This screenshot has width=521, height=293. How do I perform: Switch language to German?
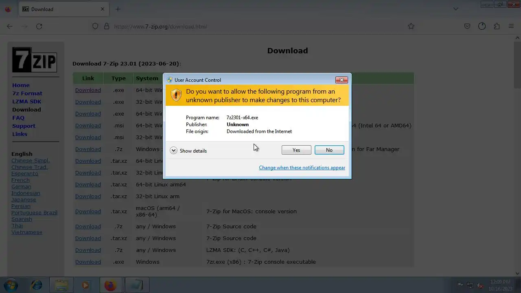[x=21, y=186]
